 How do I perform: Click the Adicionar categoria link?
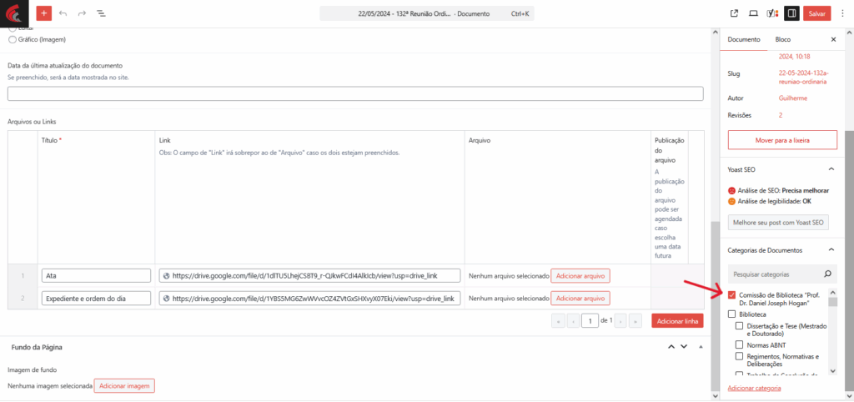click(754, 388)
